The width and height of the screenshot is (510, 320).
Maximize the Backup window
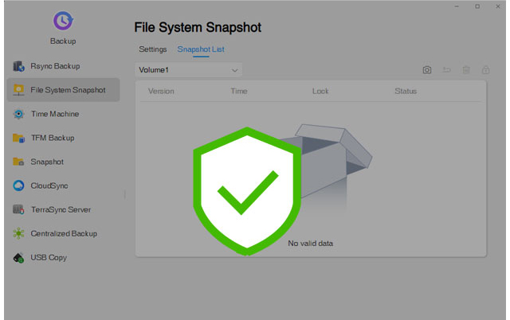(x=477, y=6)
